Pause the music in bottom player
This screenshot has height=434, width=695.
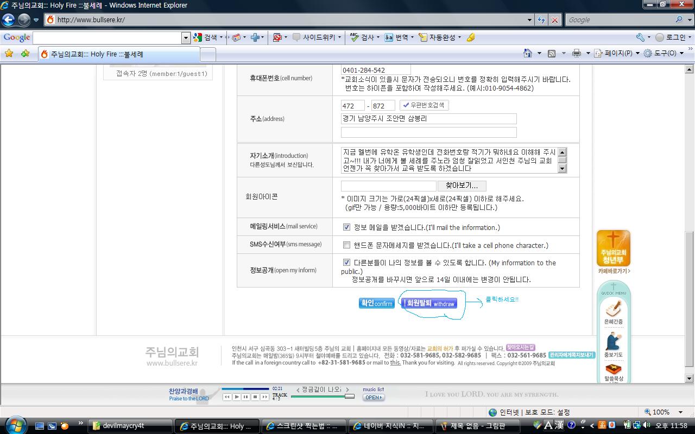pos(246,397)
